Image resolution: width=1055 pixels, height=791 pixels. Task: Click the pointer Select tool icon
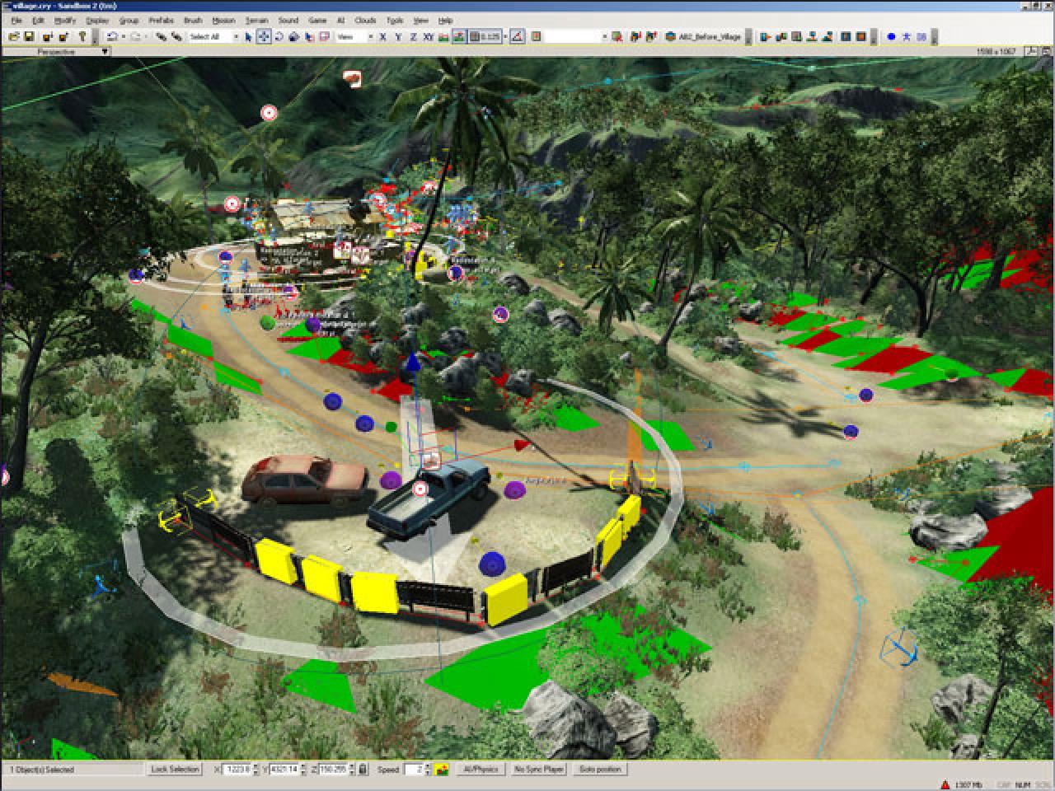tap(250, 36)
